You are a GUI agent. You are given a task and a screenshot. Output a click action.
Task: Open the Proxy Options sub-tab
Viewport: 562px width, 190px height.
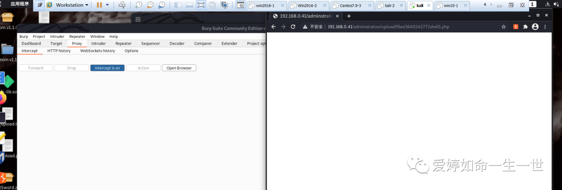tap(132, 51)
